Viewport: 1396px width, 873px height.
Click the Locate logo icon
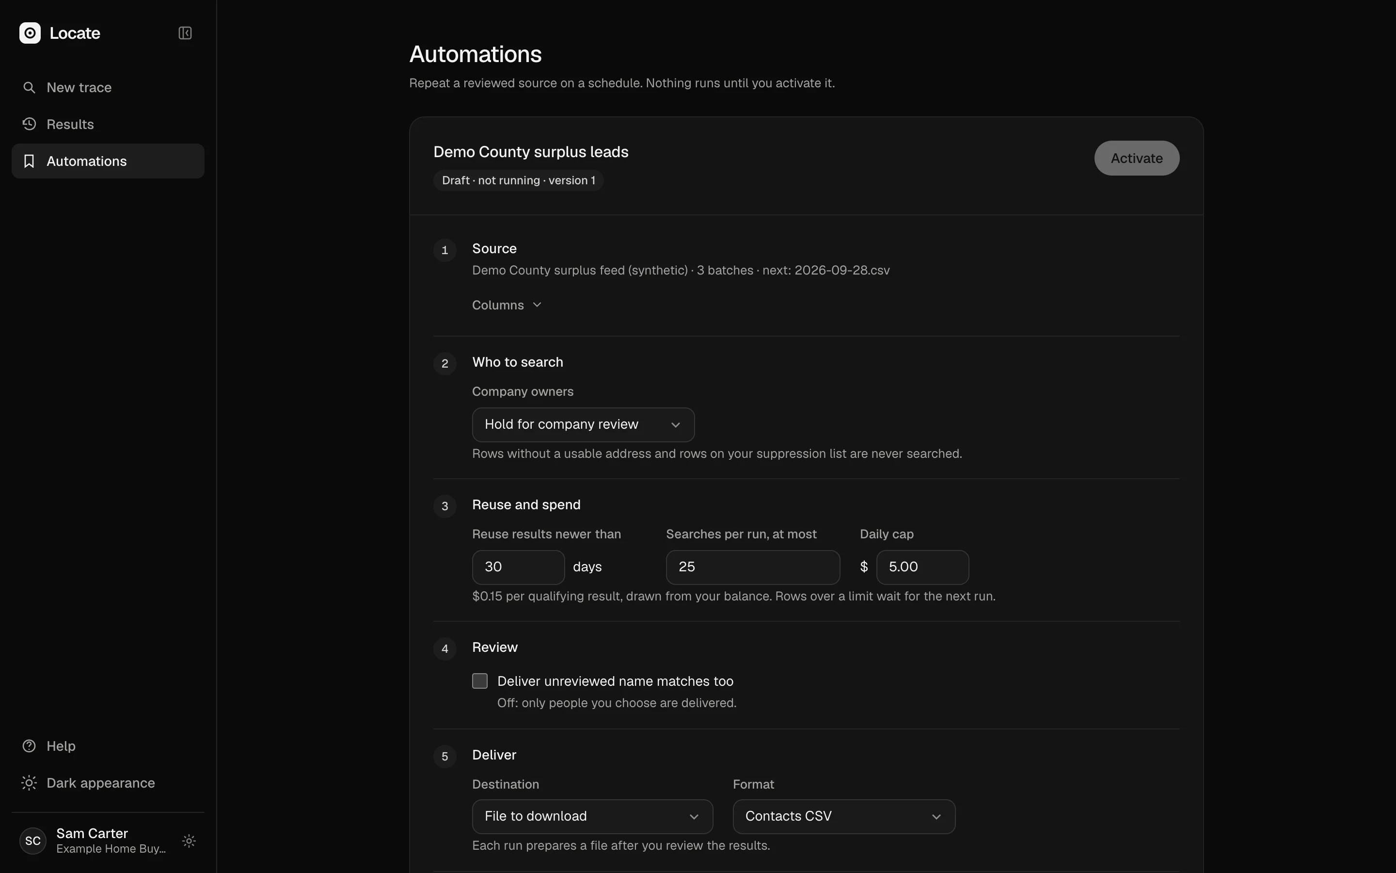30,33
